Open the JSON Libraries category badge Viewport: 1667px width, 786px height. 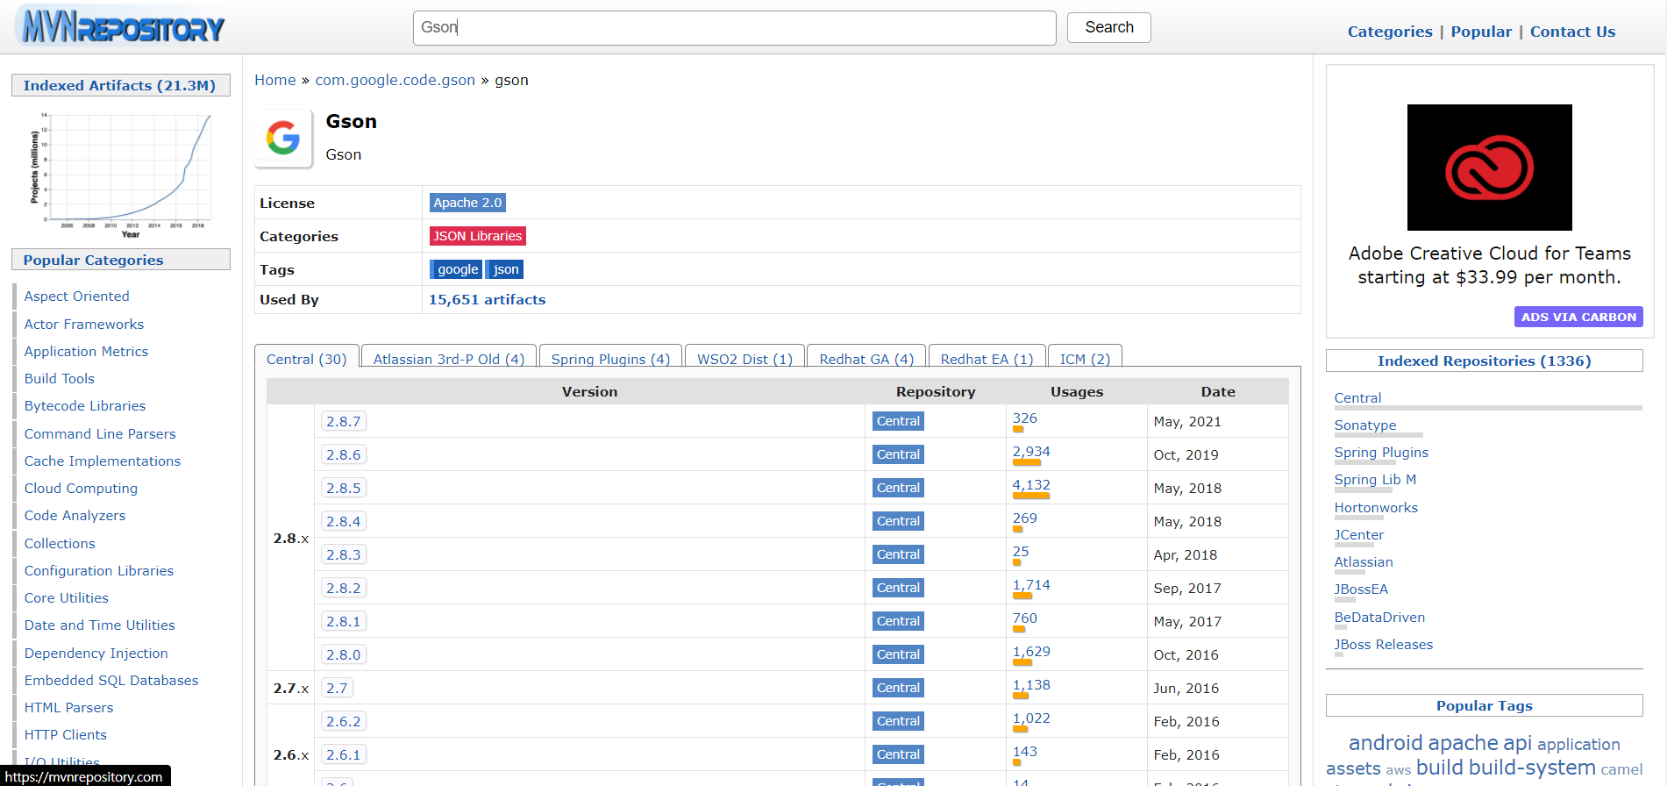coord(477,236)
